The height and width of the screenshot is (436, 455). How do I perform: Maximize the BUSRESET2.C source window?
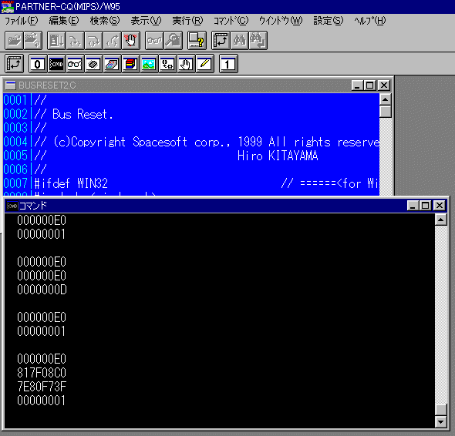(370, 86)
